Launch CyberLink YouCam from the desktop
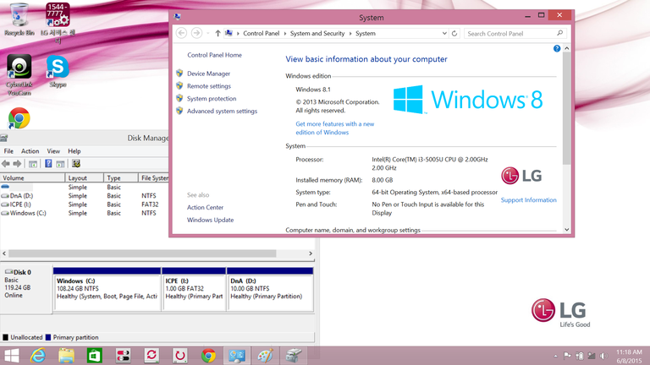Screen dimensions: 650x365 tap(19, 75)
